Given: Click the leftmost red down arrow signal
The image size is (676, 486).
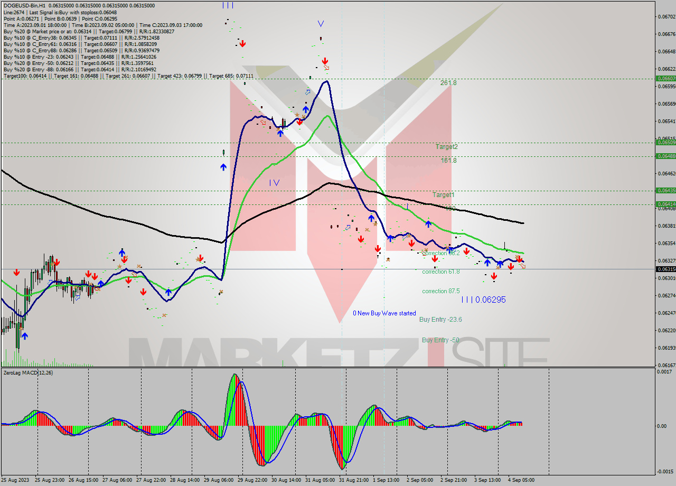Looking at the screenshot, I should 17,272.
